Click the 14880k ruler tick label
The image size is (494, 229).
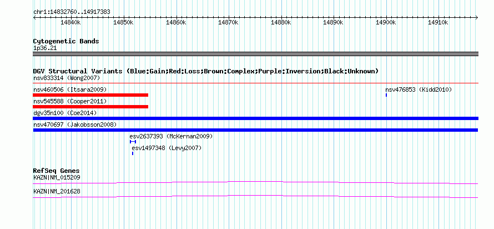pyautogui.click(x=281, y=23)
